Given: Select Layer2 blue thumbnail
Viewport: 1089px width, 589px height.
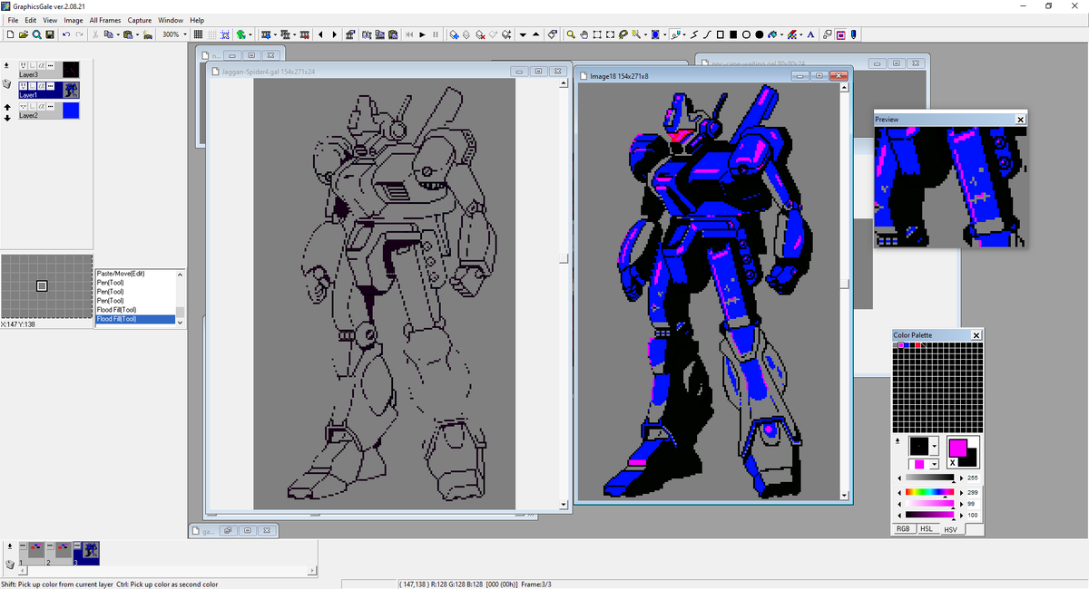Looking at the screenshot, I should point(70,111).
